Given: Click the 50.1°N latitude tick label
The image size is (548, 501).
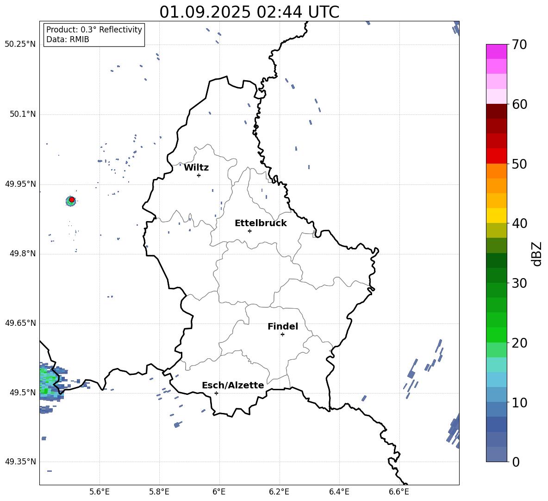Looking at the screenshot, I should point(22,114).
